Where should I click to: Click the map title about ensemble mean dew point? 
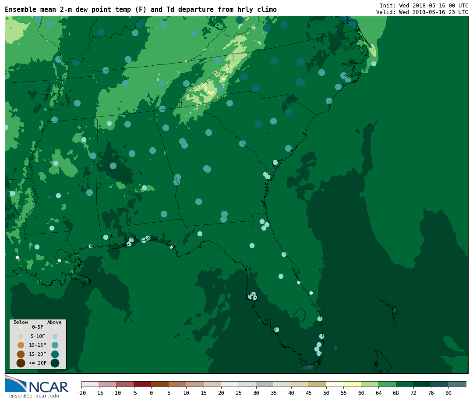[141, 10]
